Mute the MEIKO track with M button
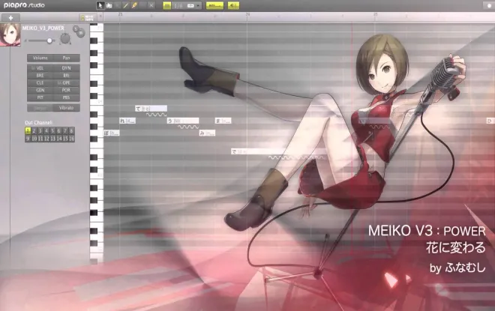The width and height of the screenshot is (495, 311). [81, 33]
